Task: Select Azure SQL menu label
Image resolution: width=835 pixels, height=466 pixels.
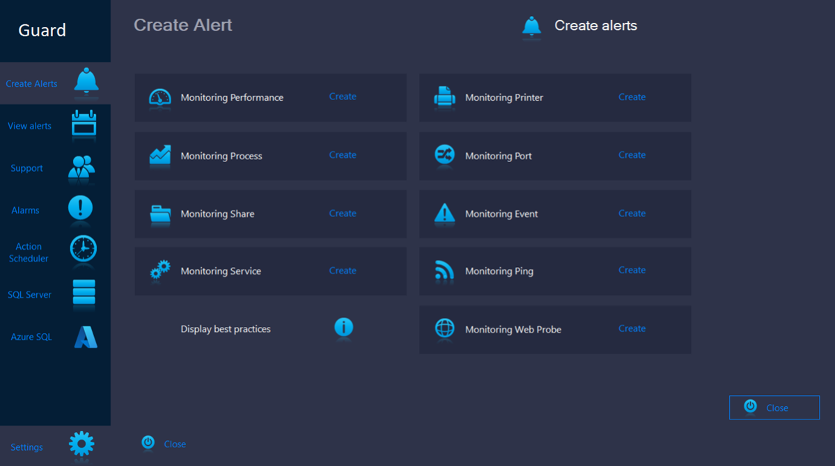Action: (x=31, y=337)
